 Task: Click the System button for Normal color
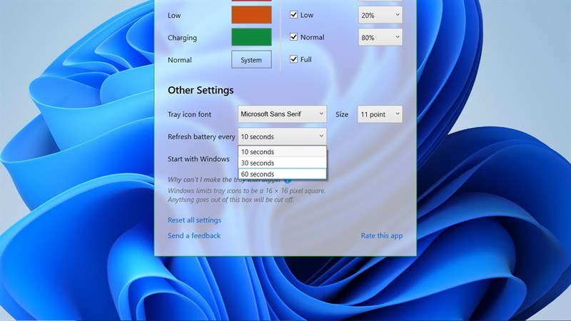pyautogui.click(x=251, y=59)
